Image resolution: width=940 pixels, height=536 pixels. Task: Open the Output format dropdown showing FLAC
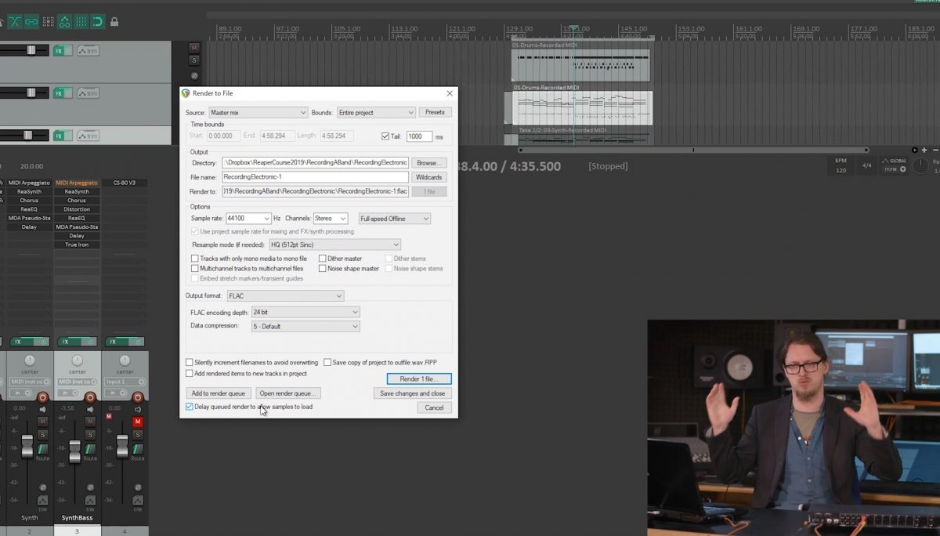pos(286,295)
